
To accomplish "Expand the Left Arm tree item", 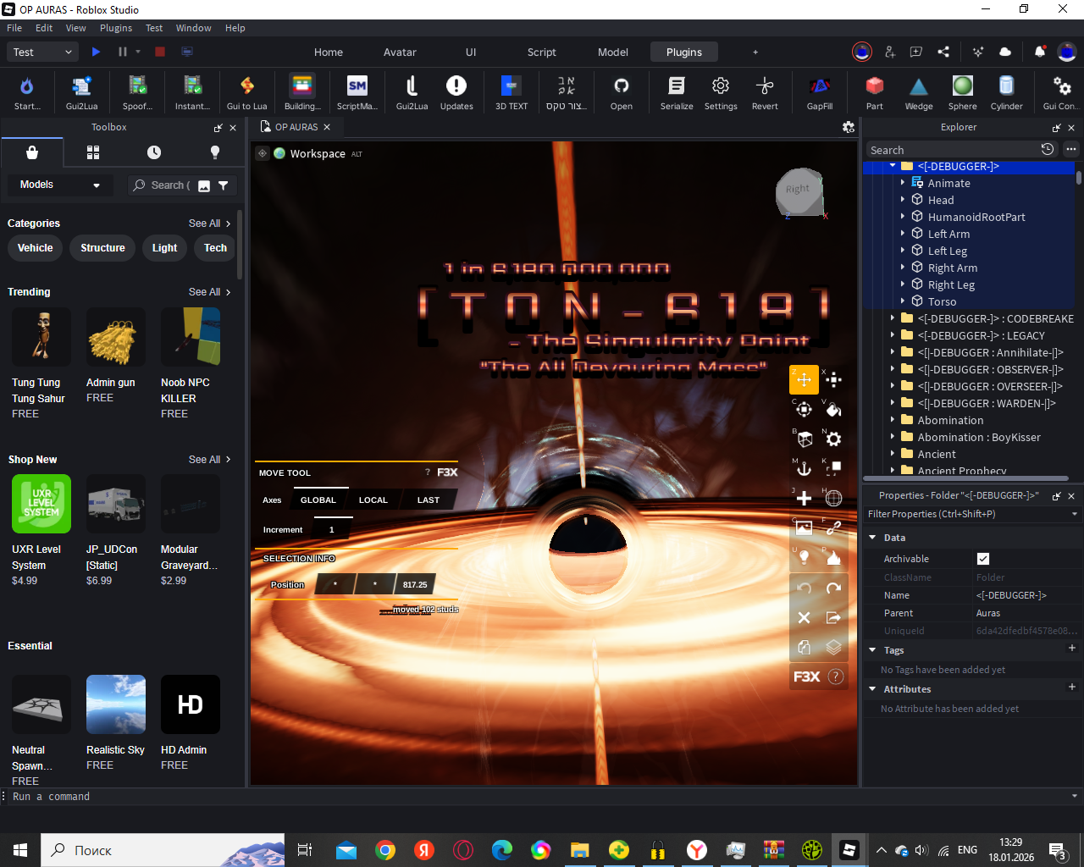I will coord(903,234).
